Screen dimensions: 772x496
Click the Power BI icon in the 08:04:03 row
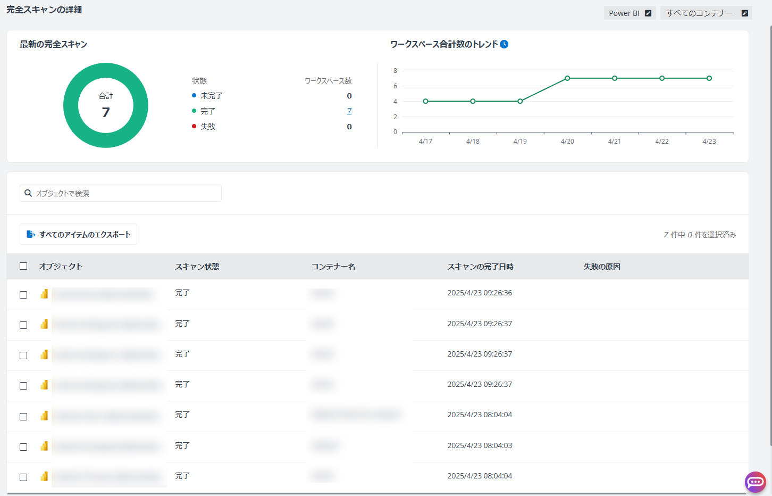(44, 446)
